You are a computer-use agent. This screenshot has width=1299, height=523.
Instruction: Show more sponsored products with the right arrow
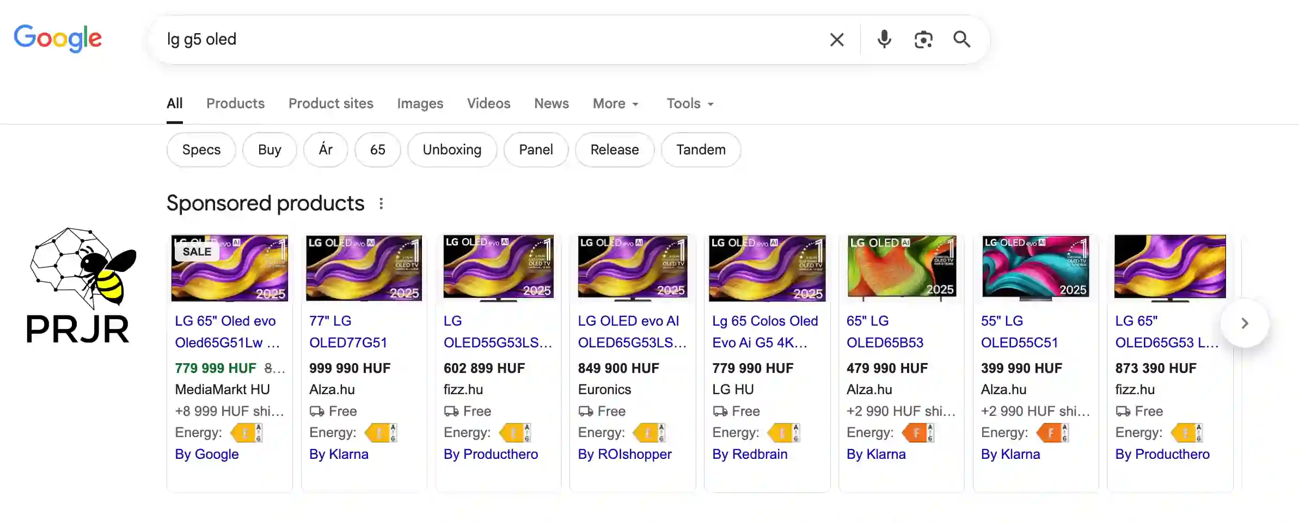[1245, 323]
